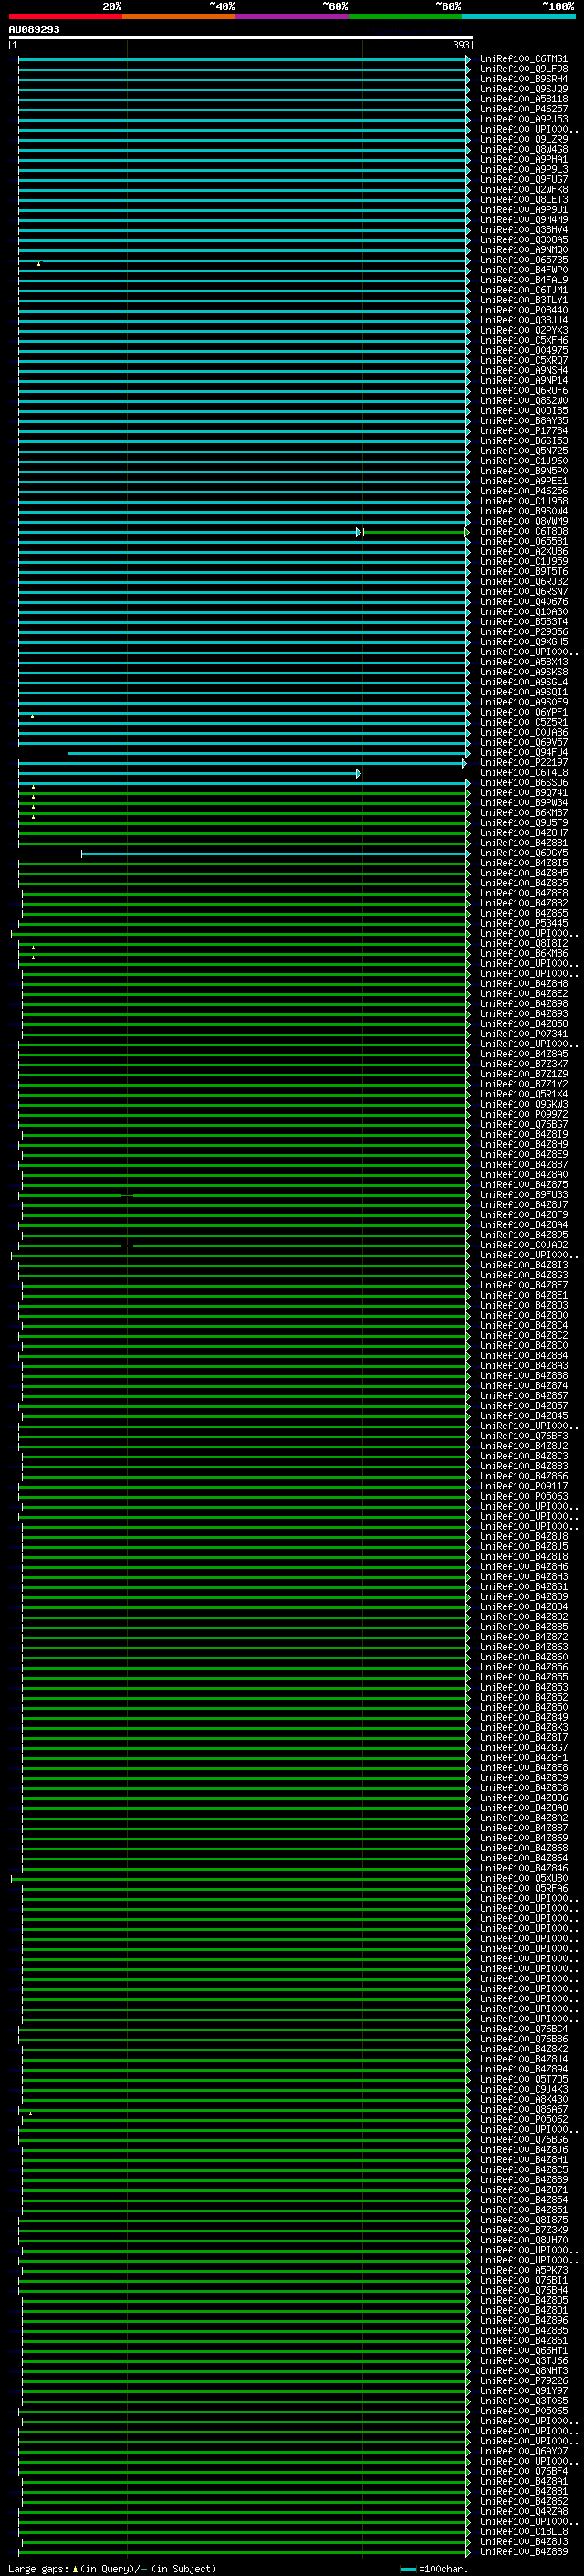
Task: Open hit UniRef100_P29356
Action: coord(523,632)
